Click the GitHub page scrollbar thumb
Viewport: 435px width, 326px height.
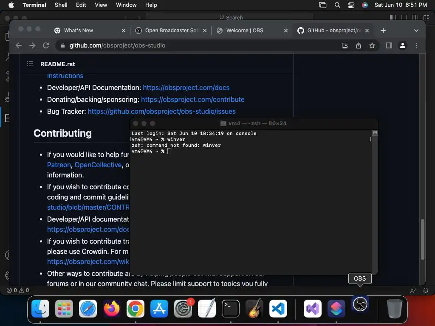coord(423,239)
